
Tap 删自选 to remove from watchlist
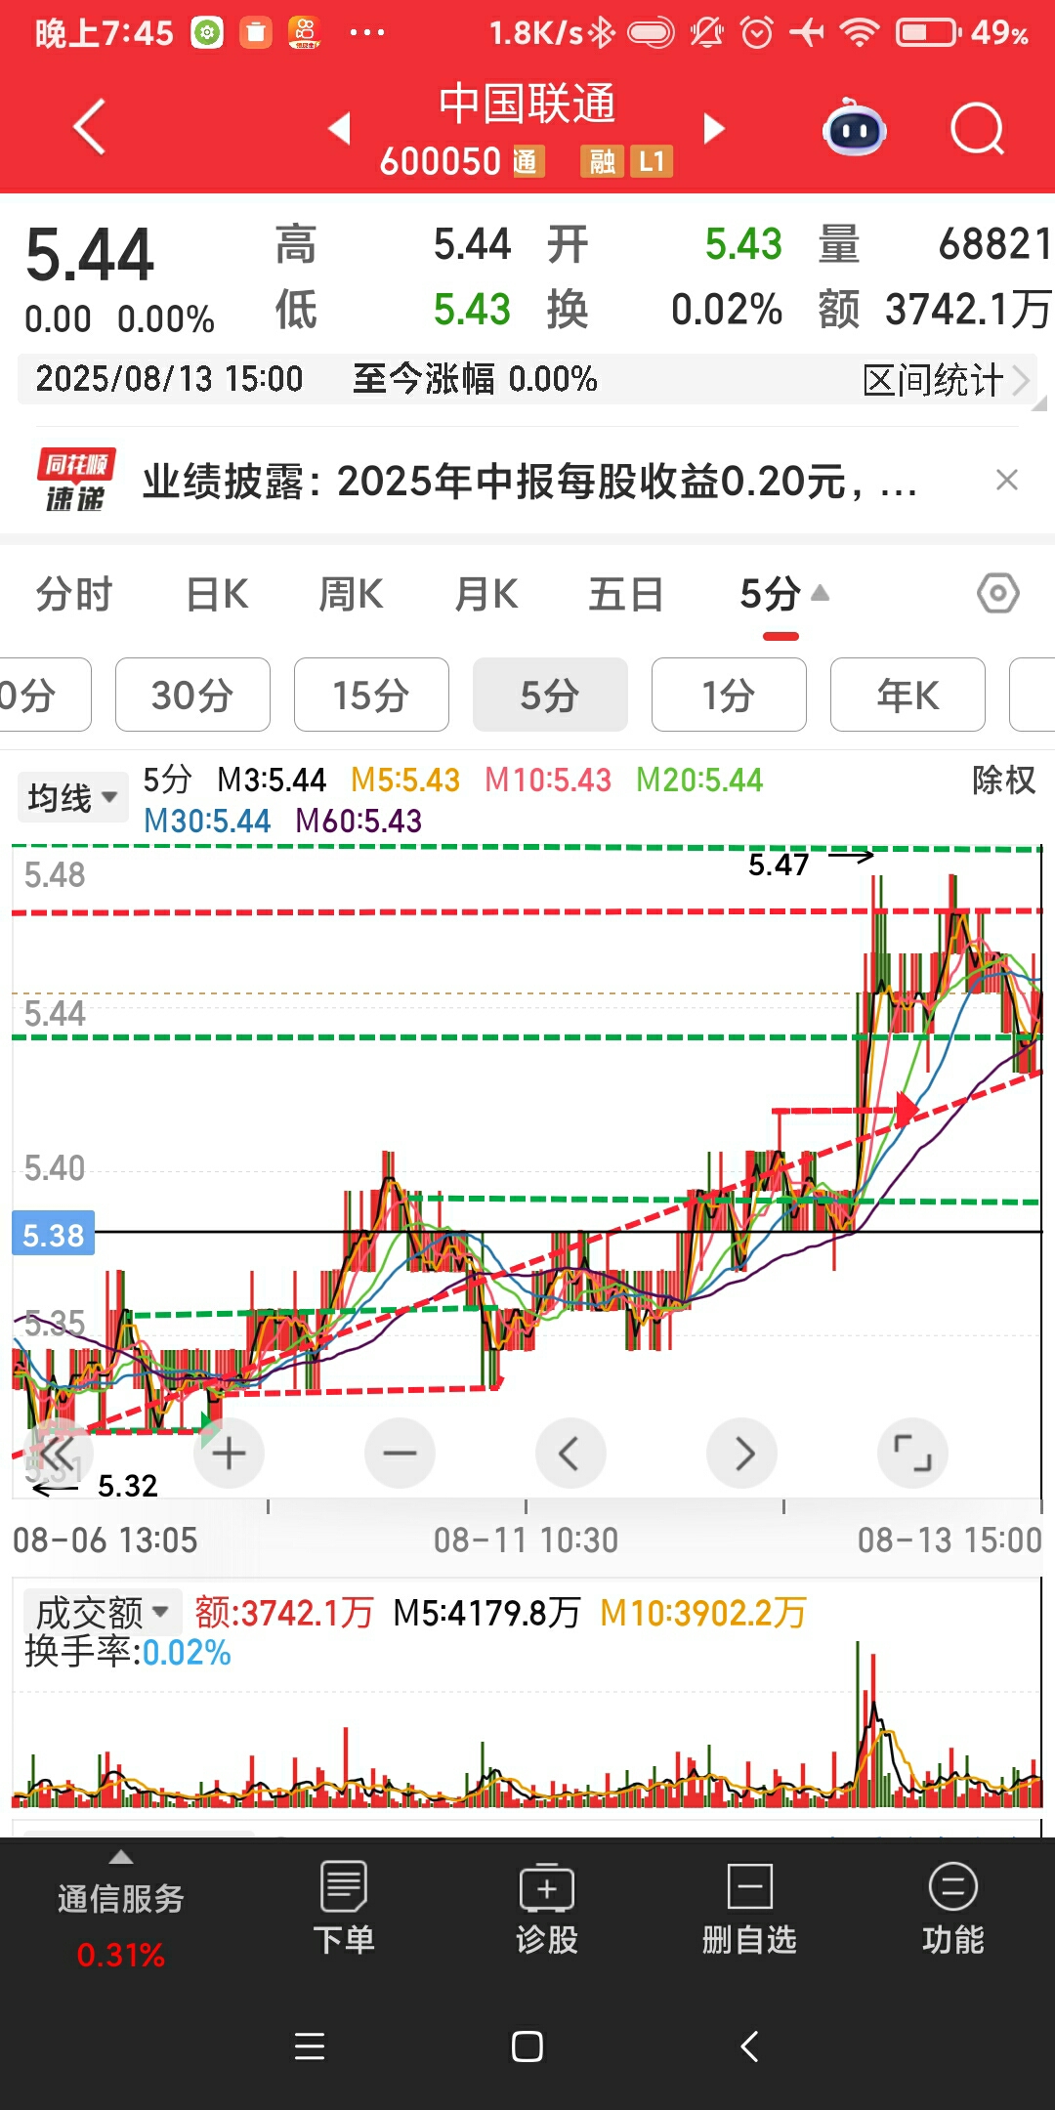pos(749,1908)
